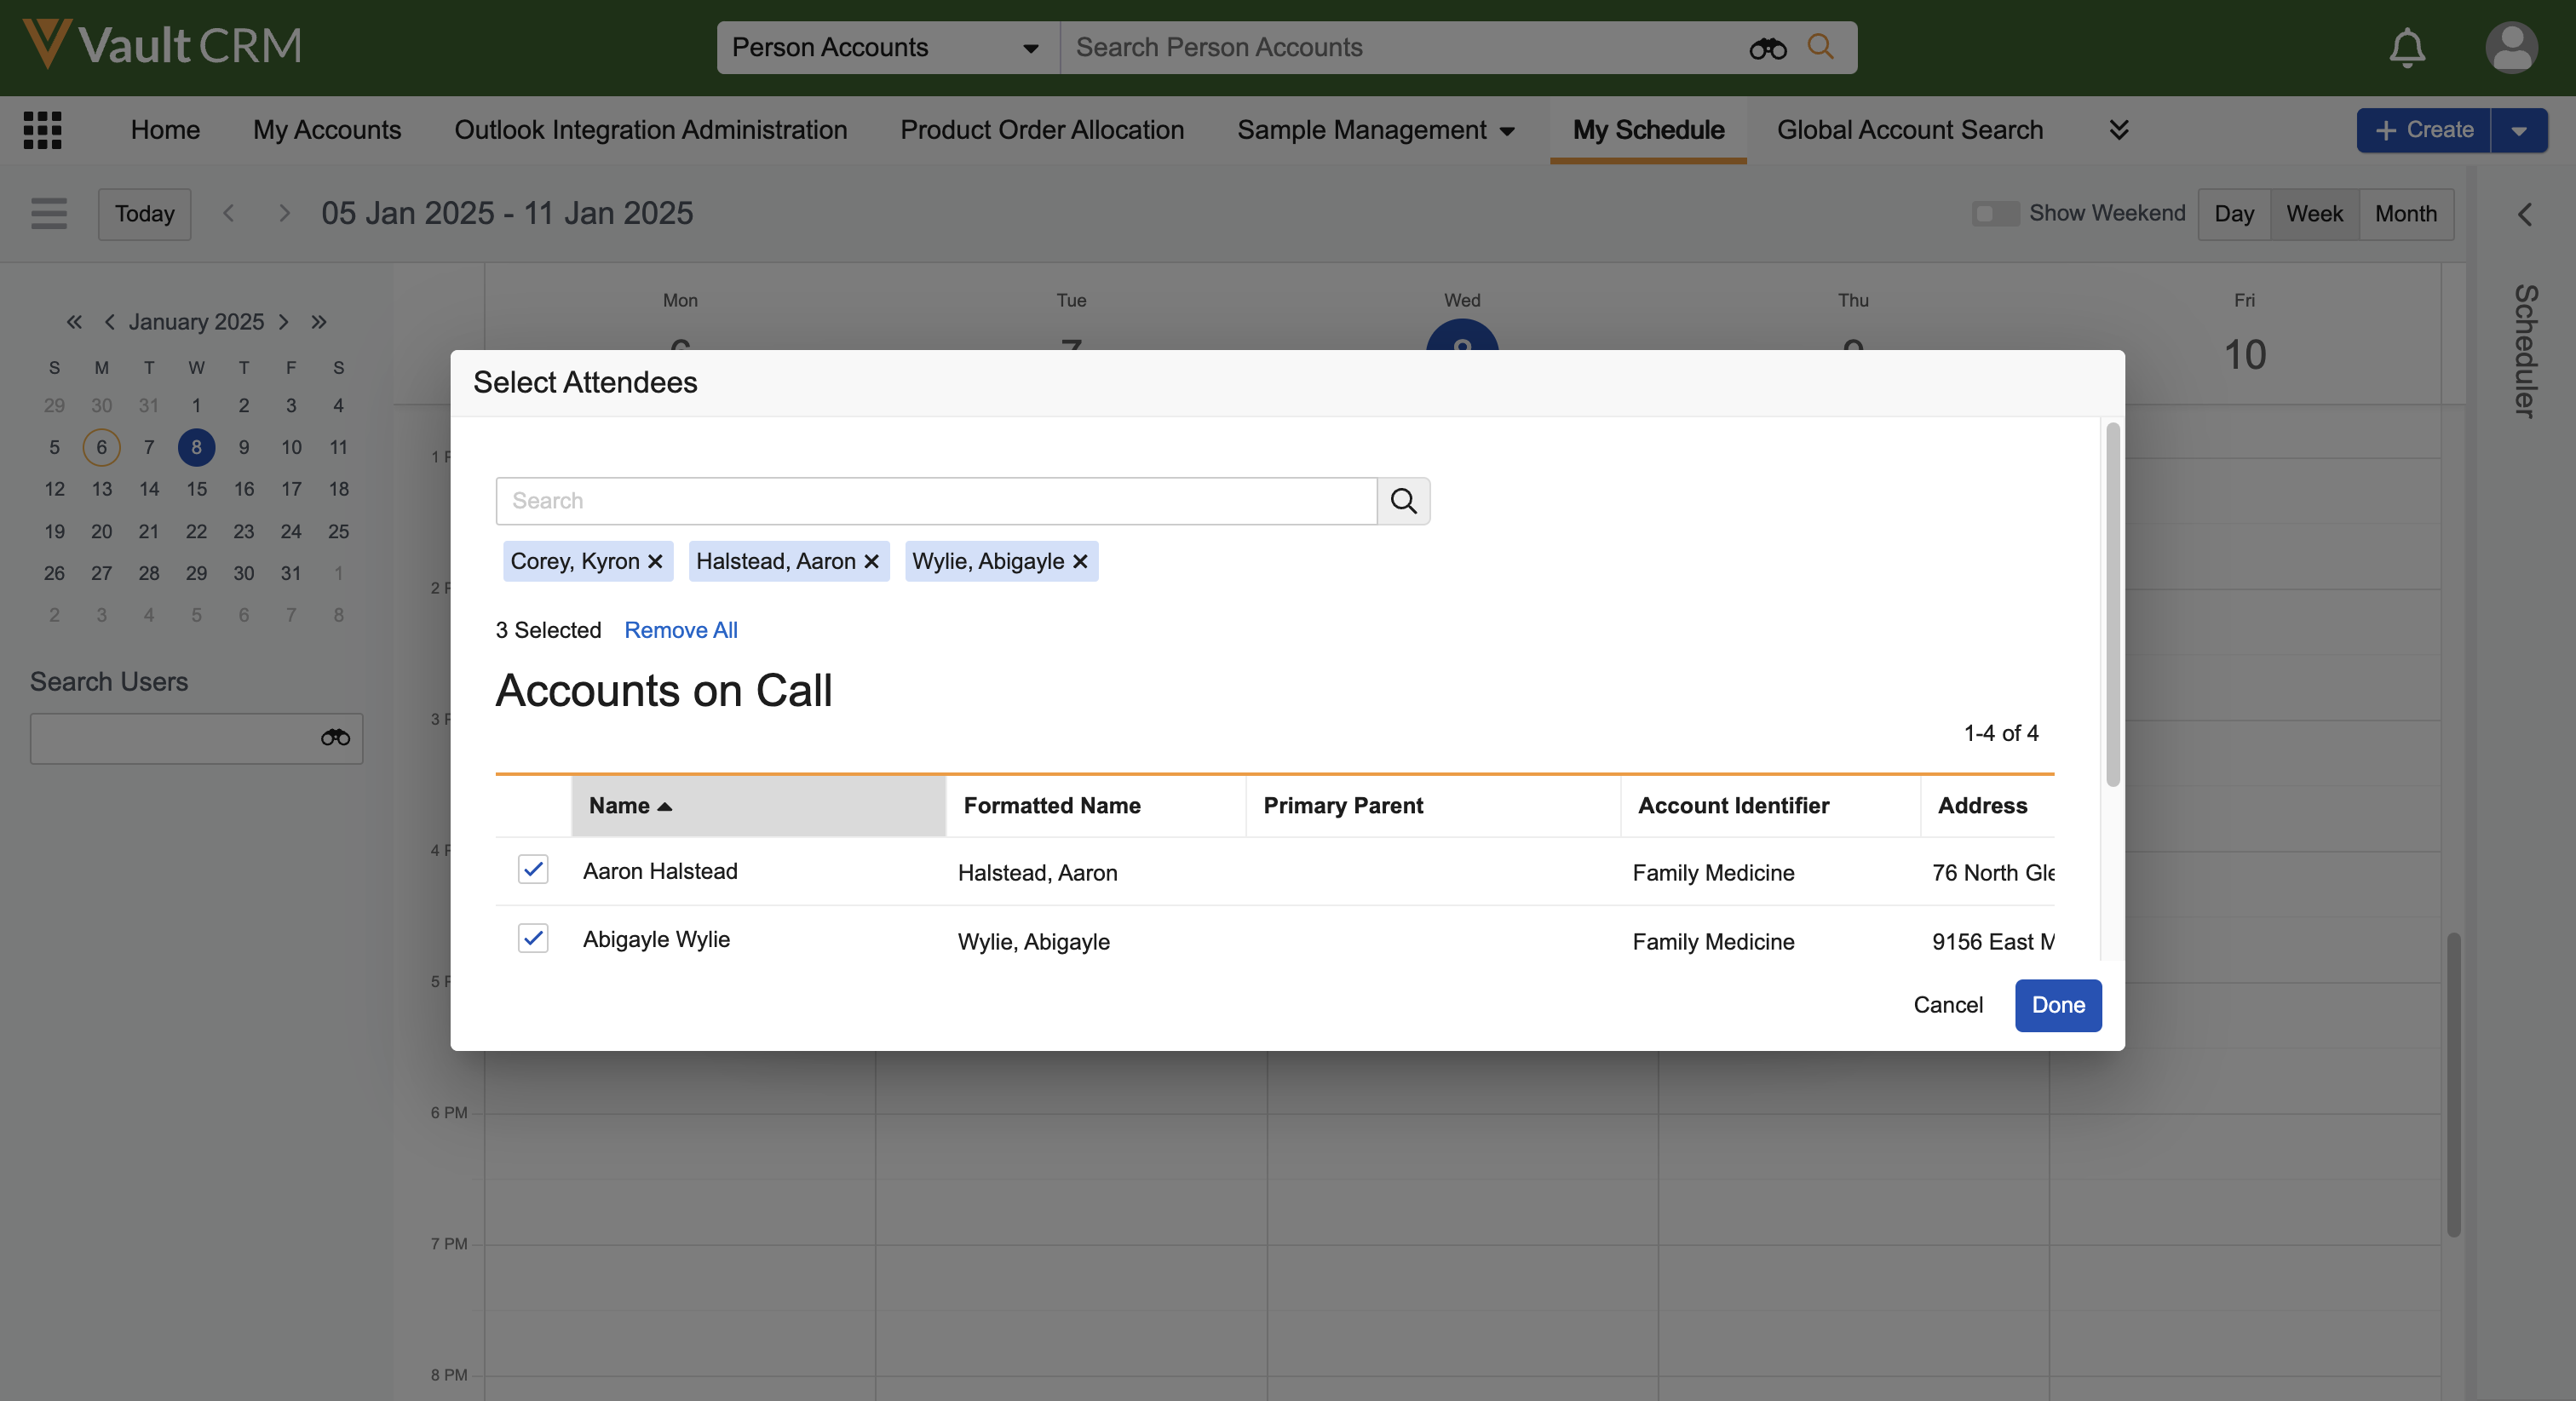Open the app launcher grid icon
This screenshot has width=2576, height=1401.
(x=42, y=130)
